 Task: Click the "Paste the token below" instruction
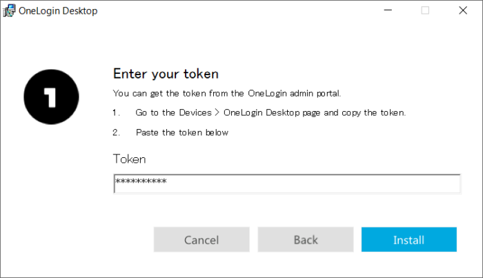pos(181,132)
